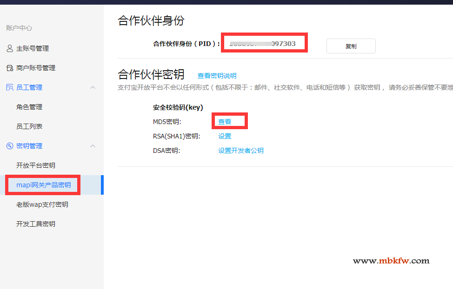Click 设置 next to RSA(SHA1)密钥
The image size is (453, 289).
click(225, 136)
